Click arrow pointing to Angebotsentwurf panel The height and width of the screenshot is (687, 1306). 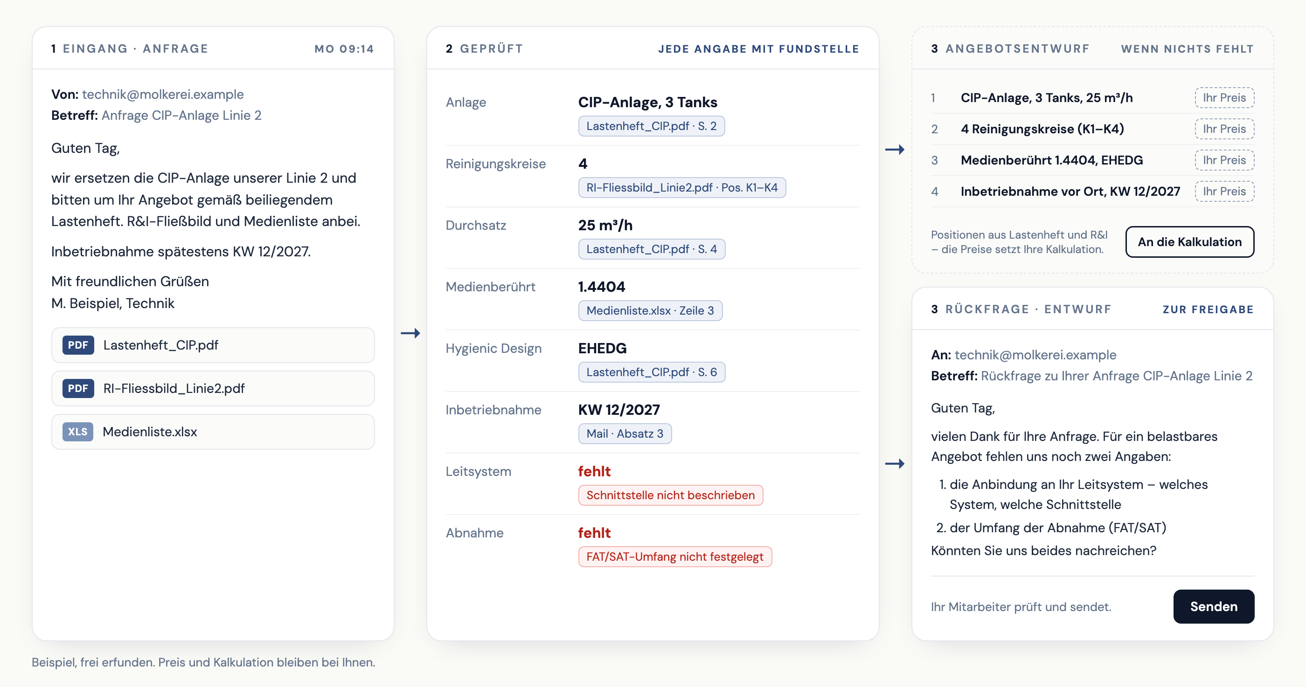[x=895, y=150]
